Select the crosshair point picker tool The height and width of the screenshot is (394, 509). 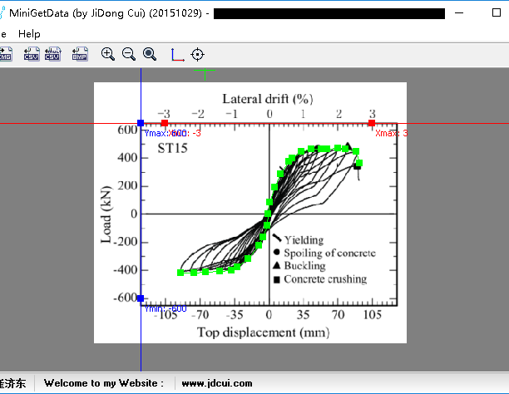(197, 55)
